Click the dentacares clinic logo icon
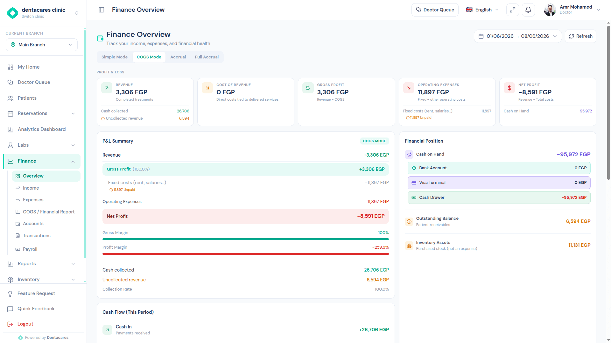This screenshot has height=343, width=611. (13, 13)
